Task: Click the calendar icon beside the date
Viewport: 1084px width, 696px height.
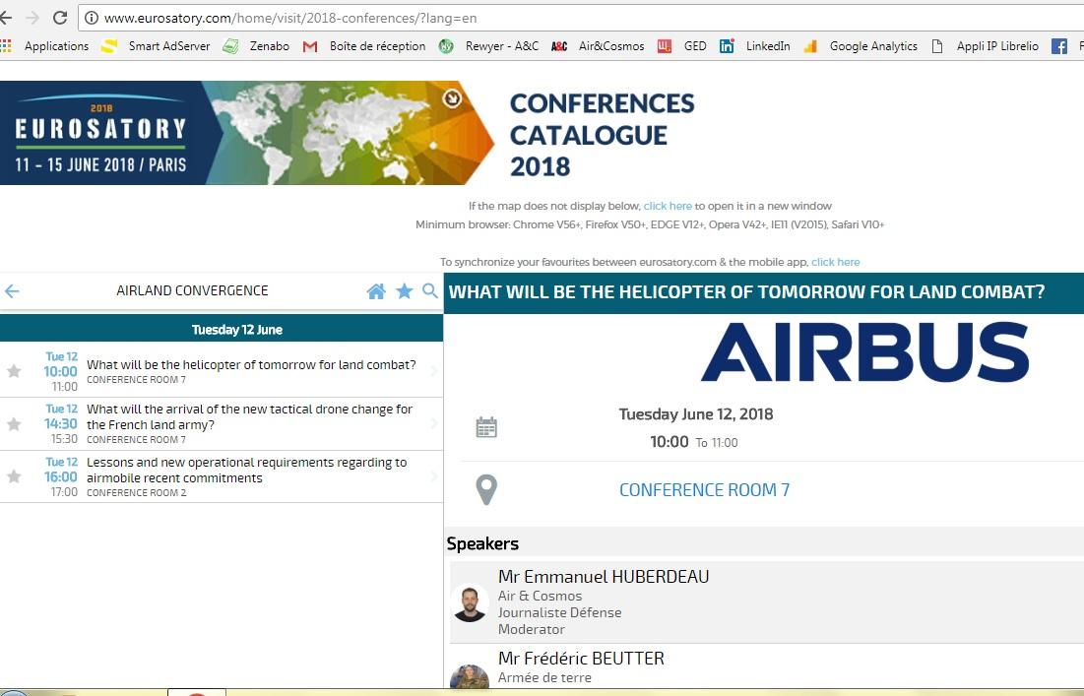Action: (486, 427)
